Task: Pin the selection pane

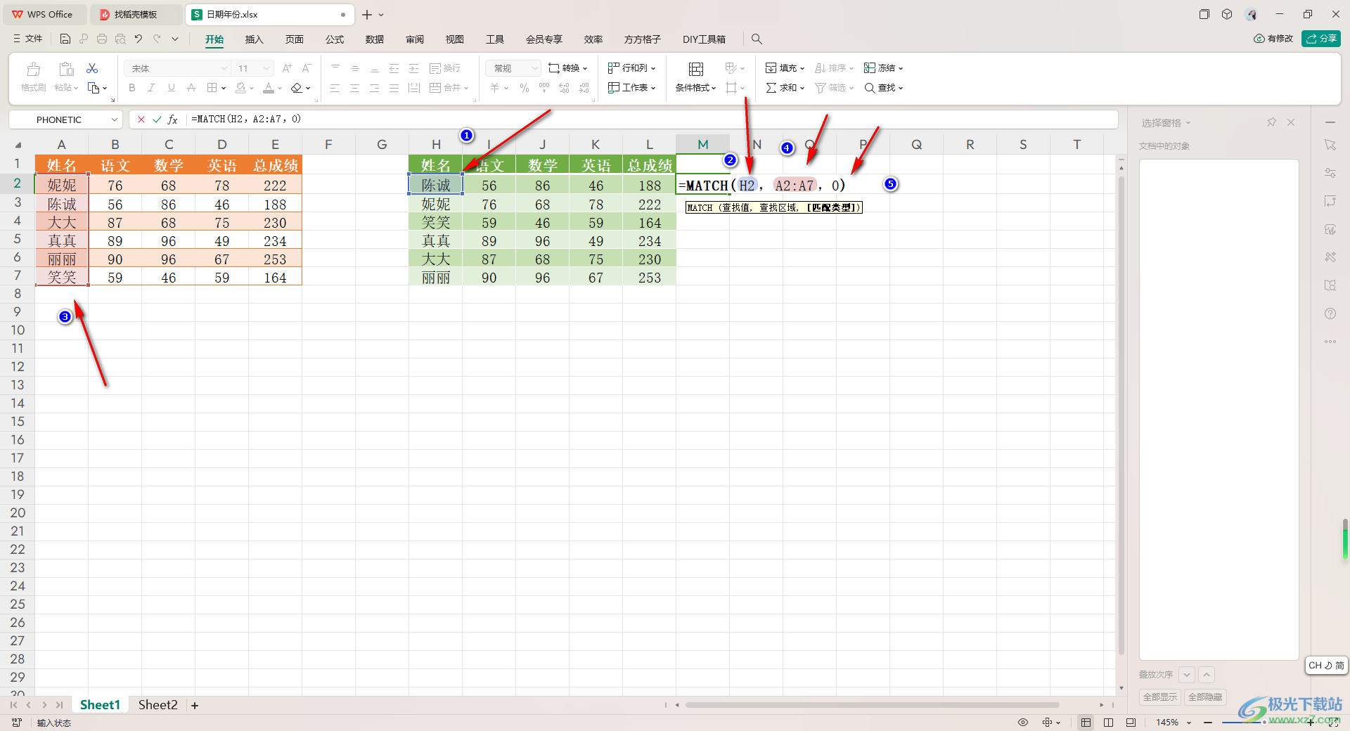Action: [1271, 122]
